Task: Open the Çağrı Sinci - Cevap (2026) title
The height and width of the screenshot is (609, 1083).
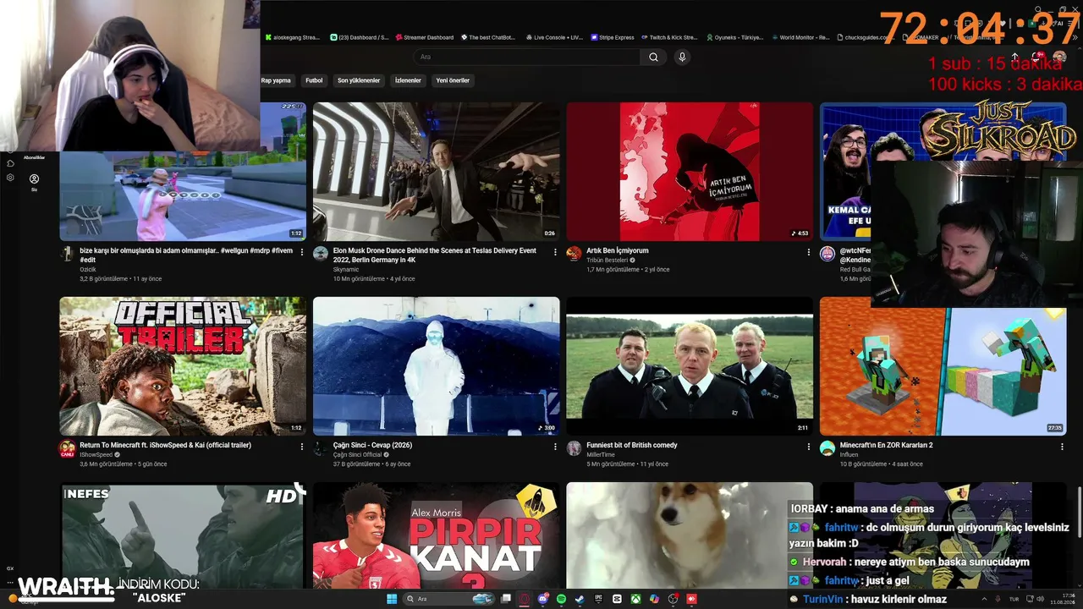Action: point(372,445)
